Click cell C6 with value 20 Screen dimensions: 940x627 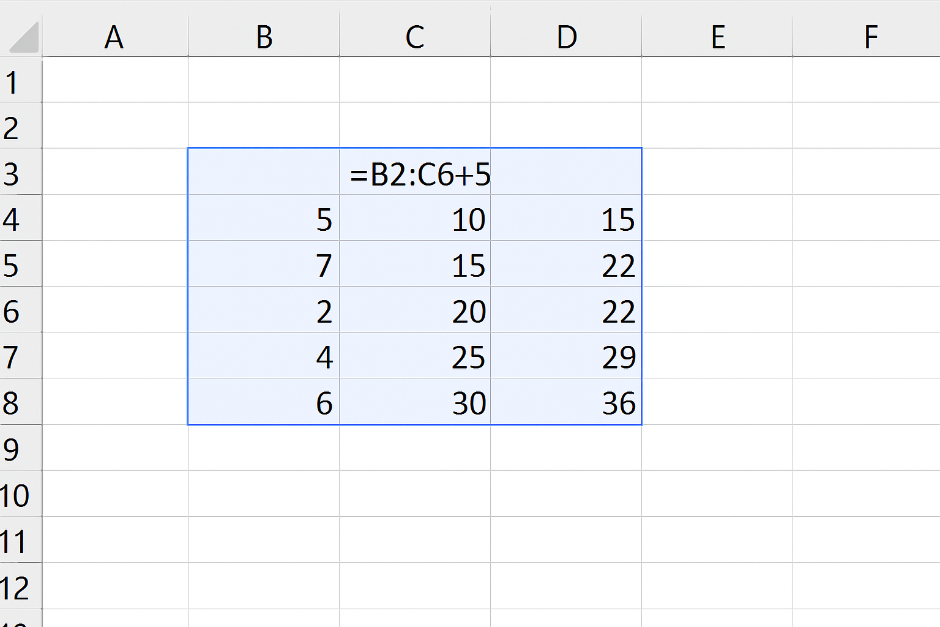415,309
